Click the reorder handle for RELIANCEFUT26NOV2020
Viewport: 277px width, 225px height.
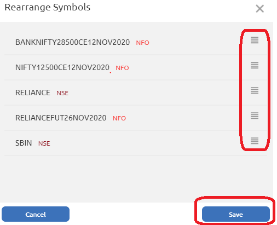coord(255,116)
